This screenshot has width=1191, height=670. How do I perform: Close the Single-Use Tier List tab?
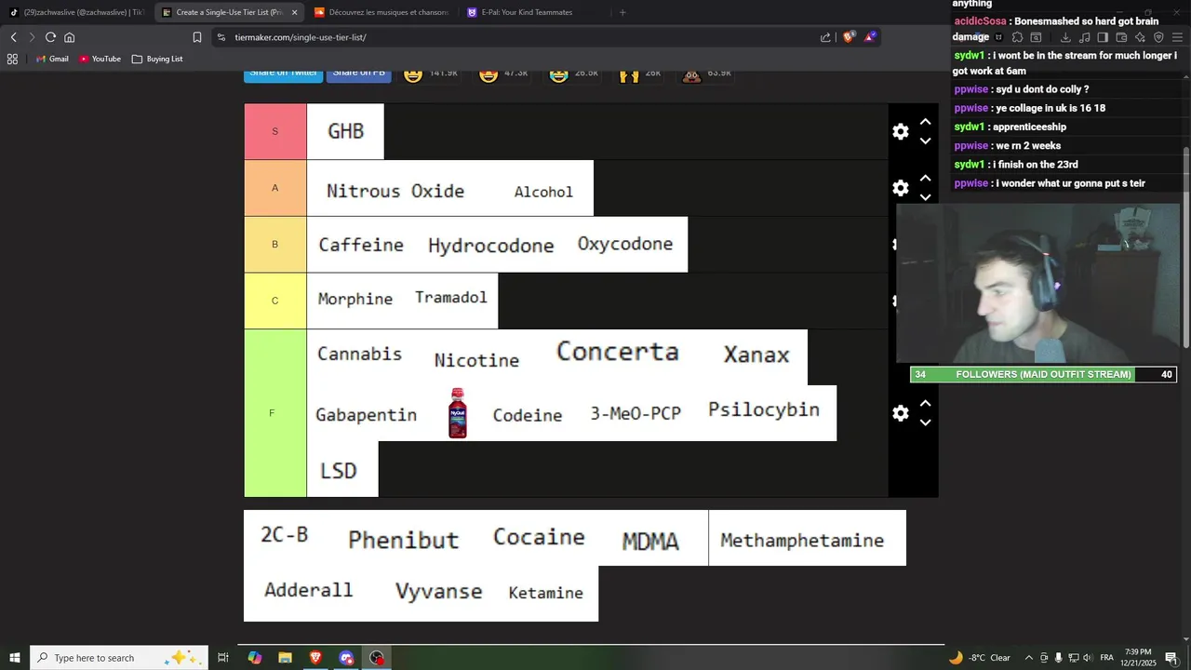pos(294,12)
